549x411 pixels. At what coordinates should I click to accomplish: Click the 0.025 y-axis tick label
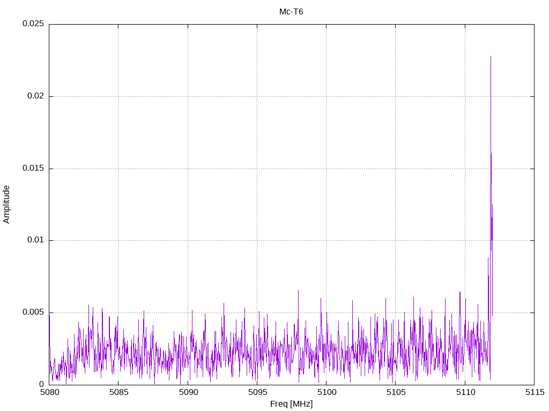click(33, 24)
